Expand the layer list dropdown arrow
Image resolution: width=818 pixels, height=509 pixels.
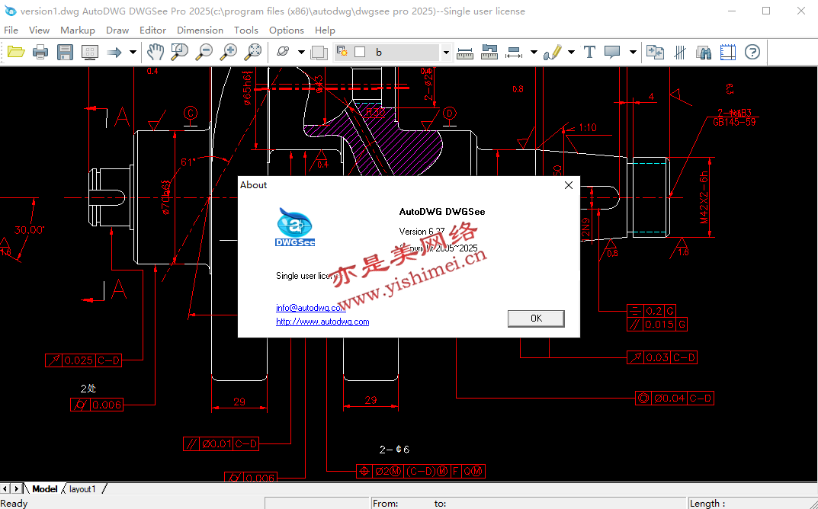point(445,52)
